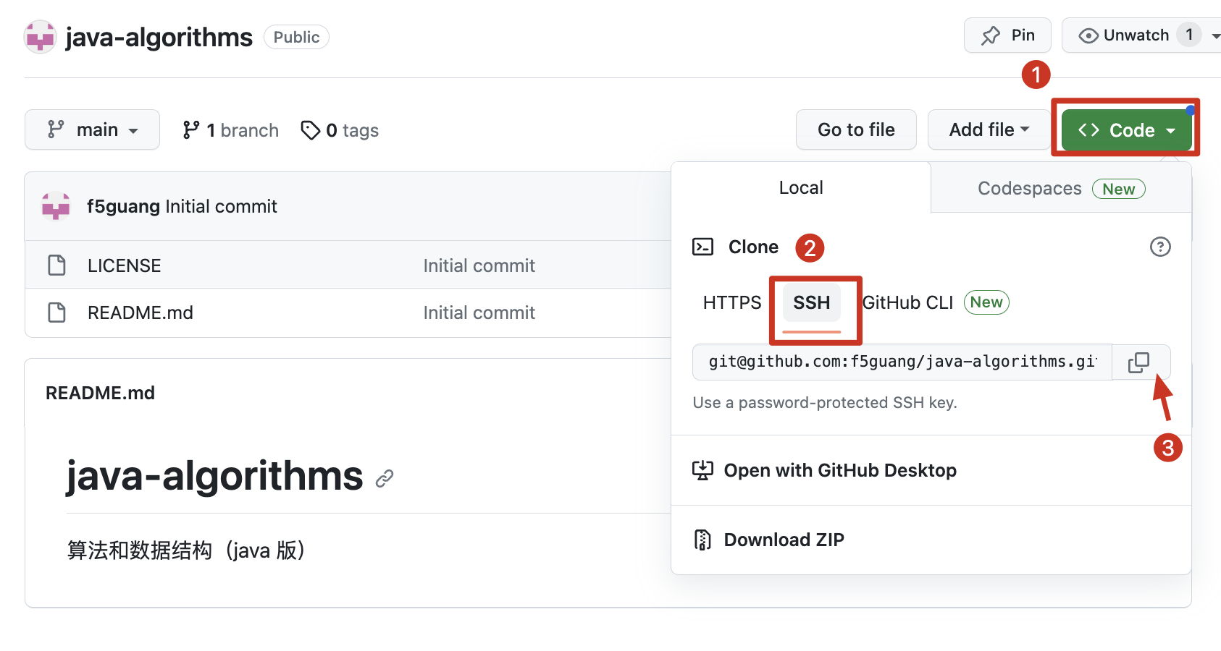Open the f5guang author link
This screenshot has height=651, width=1221.
(123, 207)
